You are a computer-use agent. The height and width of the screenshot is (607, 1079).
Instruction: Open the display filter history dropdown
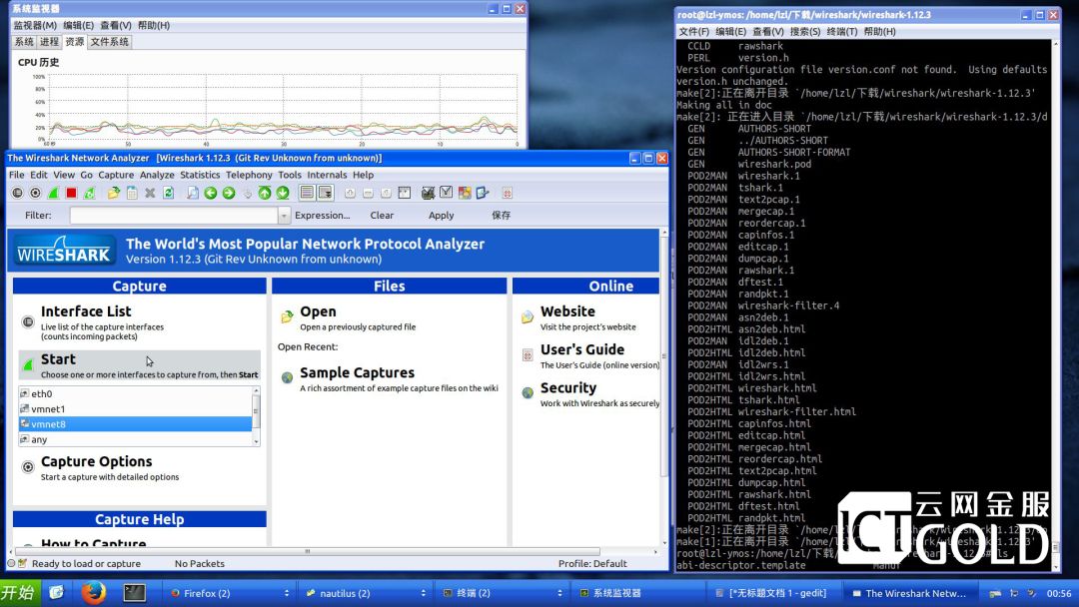tap(284, 216)
